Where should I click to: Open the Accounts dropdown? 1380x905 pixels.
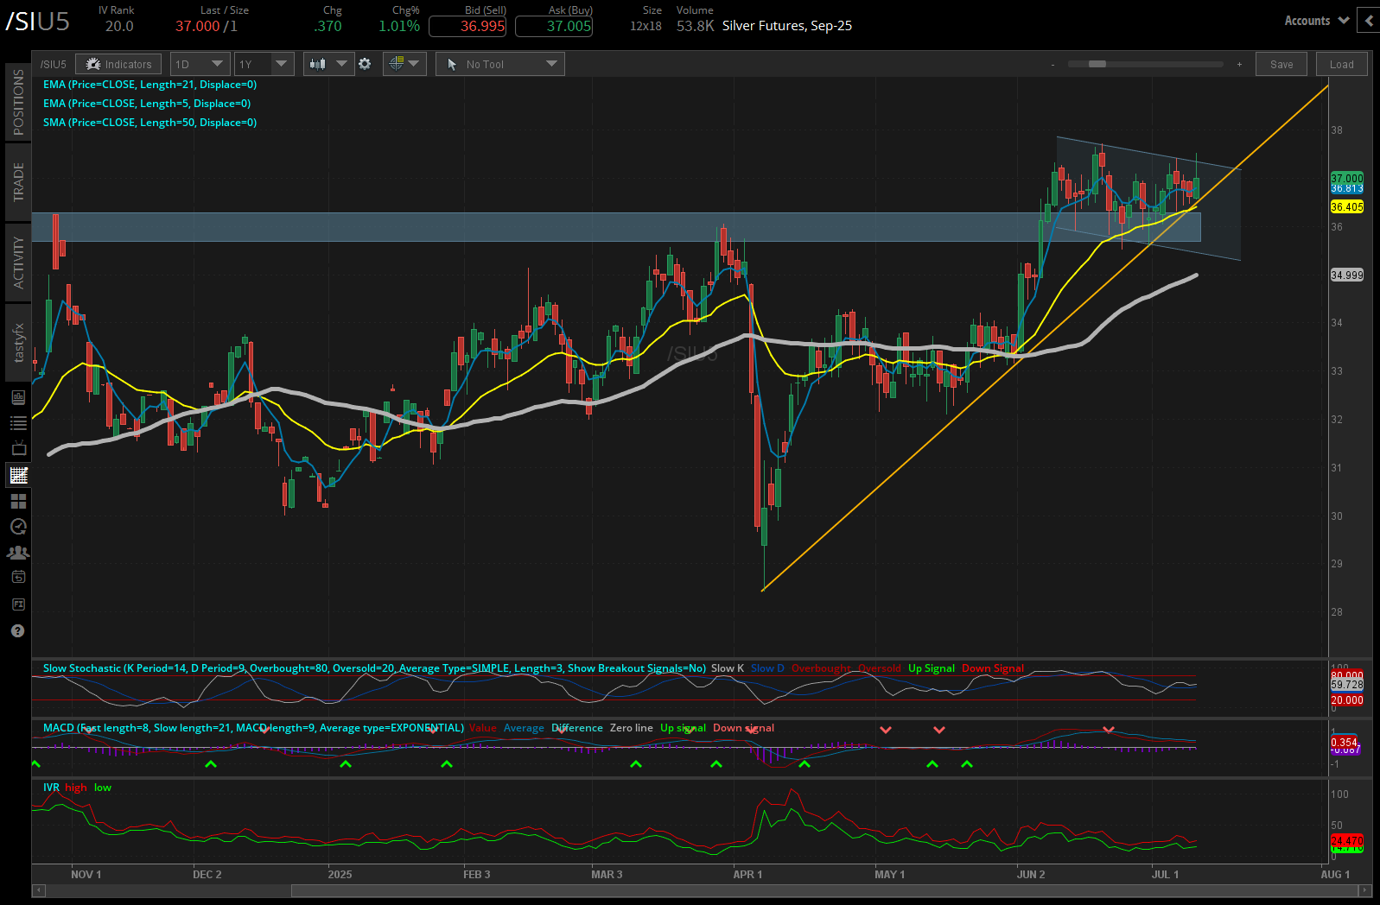click(x=1316, y=21)
